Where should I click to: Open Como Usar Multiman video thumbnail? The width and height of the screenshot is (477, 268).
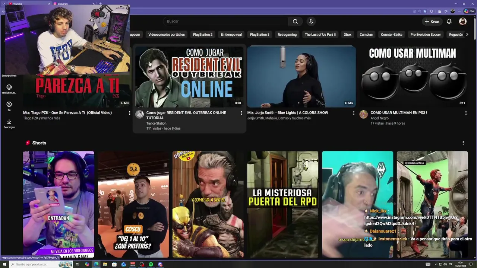[x=414, y=77]
